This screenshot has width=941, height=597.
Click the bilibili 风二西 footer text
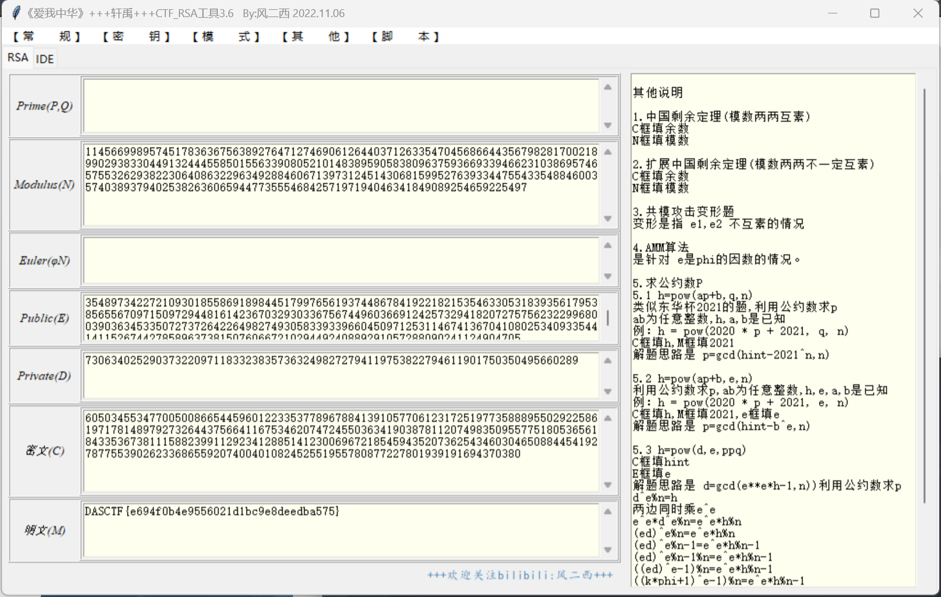coord(520,575)
